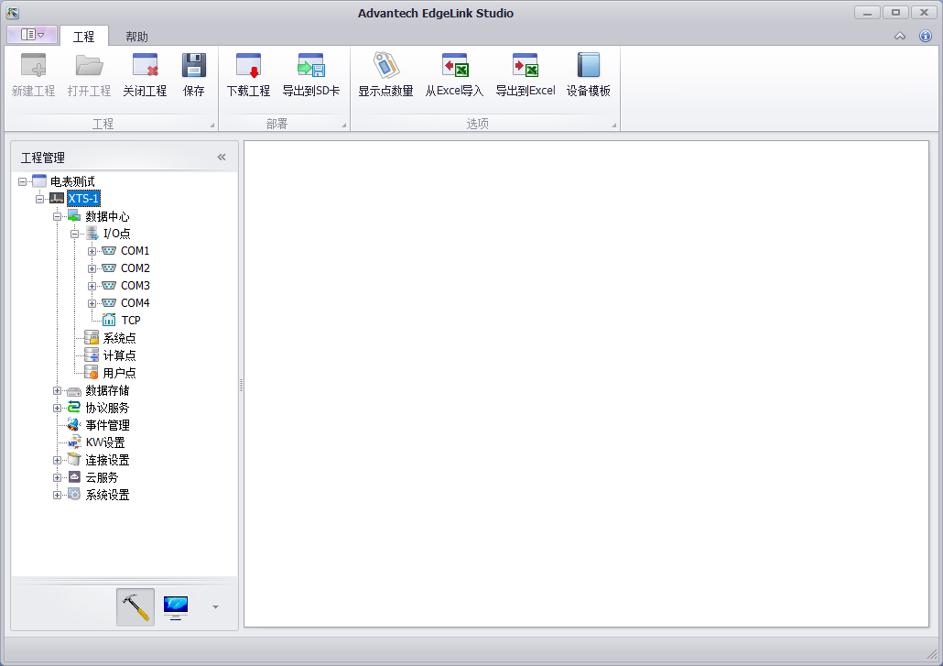The height and width of the screenshot is (666, 943).
Task: Switch to the 工程 ribbon tab
Action: click(x=84, y=37)
